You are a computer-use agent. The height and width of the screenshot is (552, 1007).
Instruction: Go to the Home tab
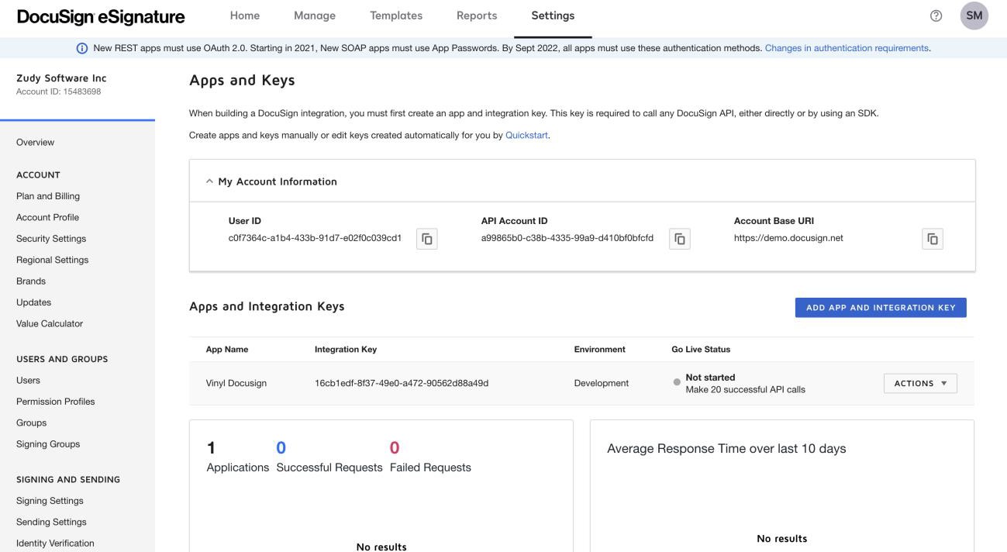coord(245,16)
